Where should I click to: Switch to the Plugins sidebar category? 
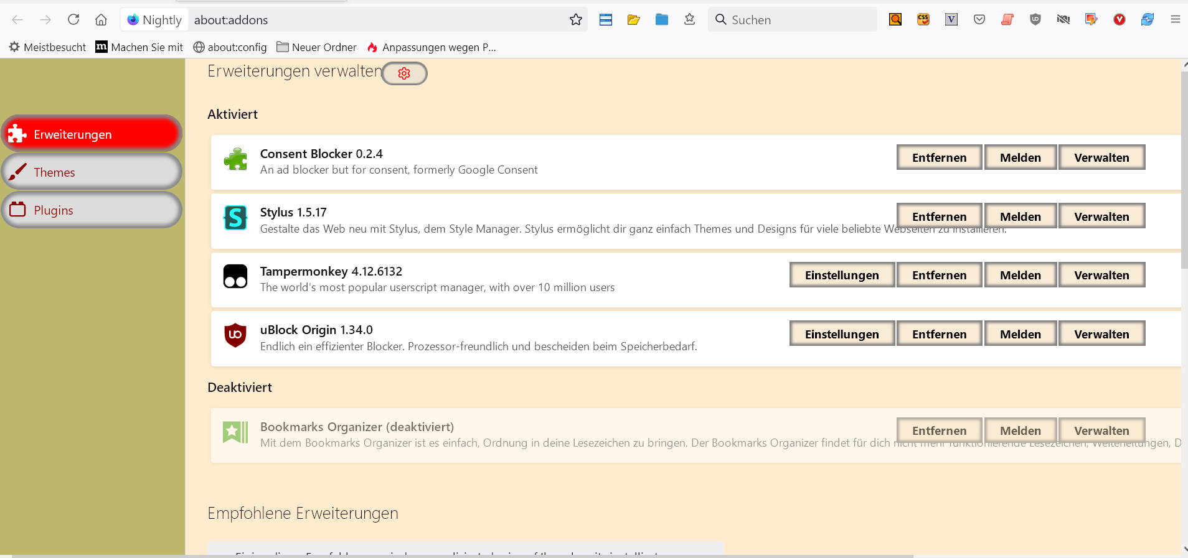click(92, 210)
